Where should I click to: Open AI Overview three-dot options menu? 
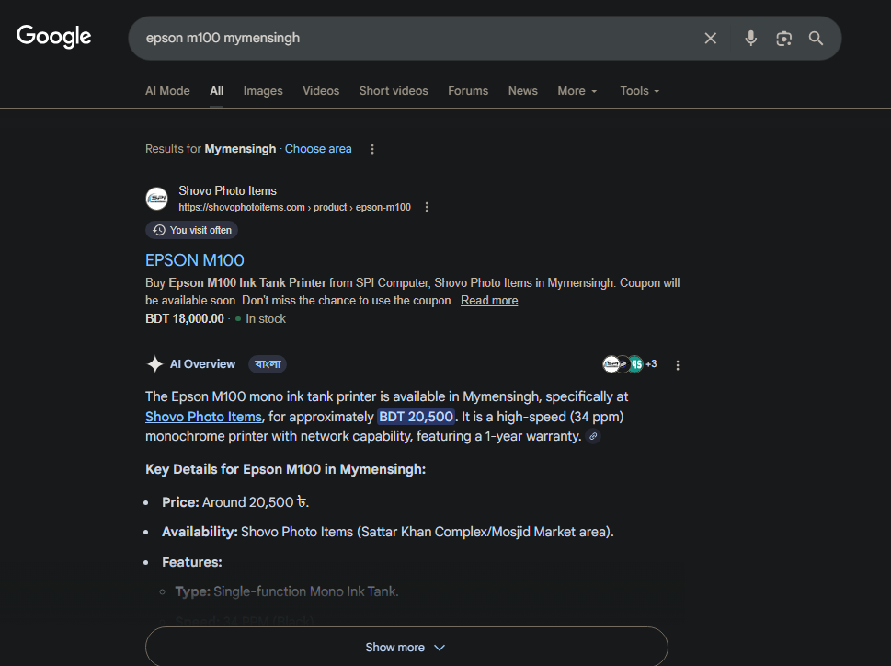coord(678,365)
